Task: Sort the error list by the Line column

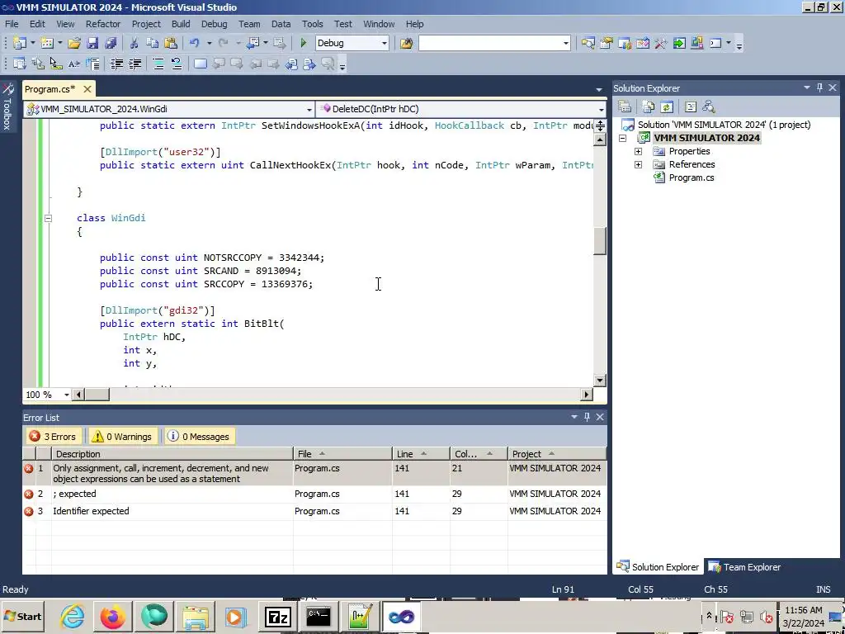Action: pyautogui.click(x=421, y=454)
